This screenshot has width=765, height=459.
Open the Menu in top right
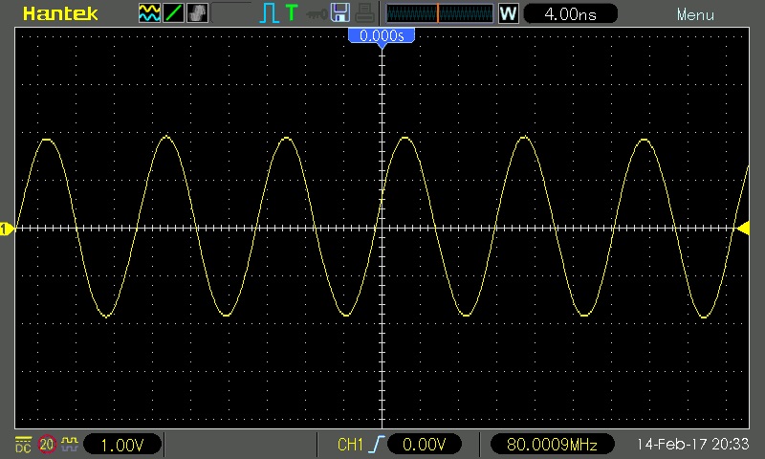(695, 14)
